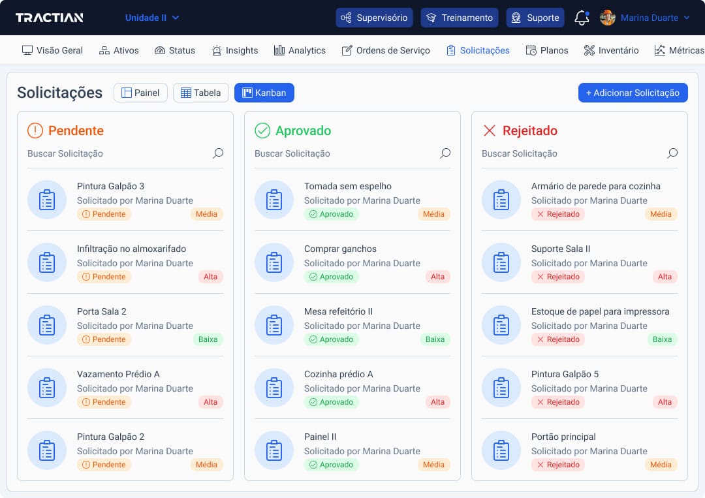Clipboard icon for Suporte Sala II
Image resolution: width=705 pixels, height=498 pixels.
click(501, 262)
